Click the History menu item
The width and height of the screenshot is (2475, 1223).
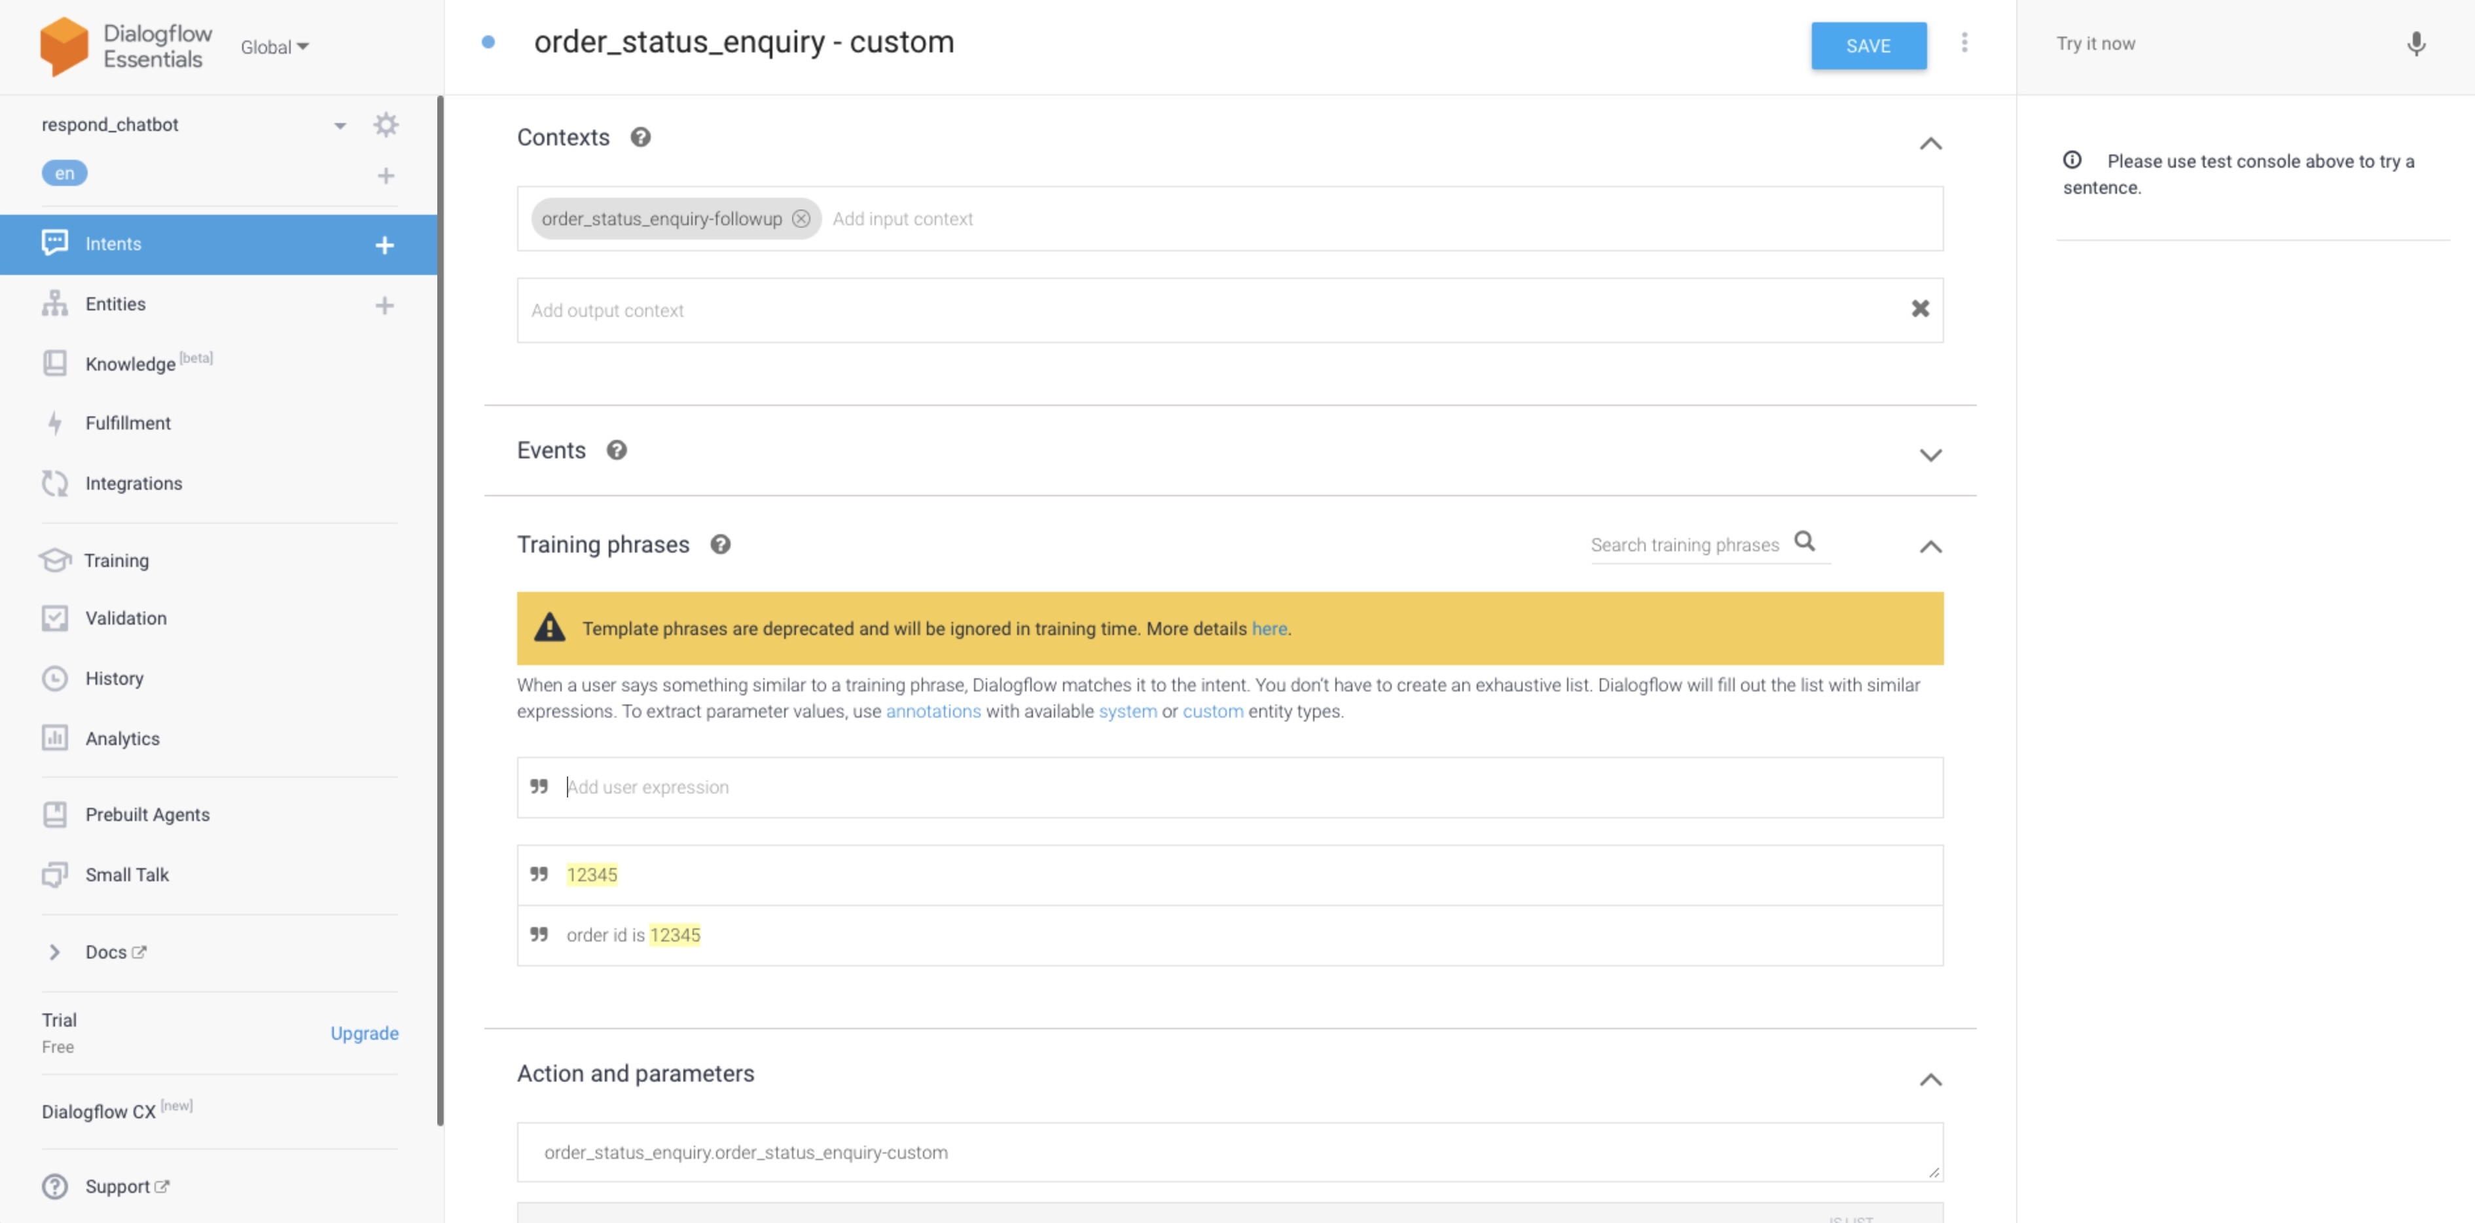[x=114, y=678]
